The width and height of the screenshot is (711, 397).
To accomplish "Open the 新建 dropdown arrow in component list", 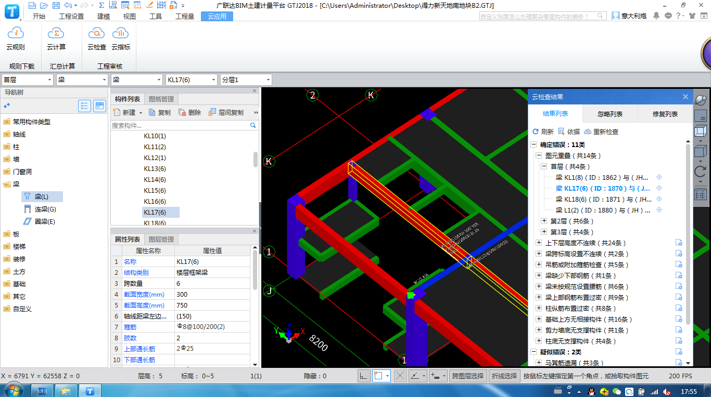I will pyautogui.click(x=141, y=113).
